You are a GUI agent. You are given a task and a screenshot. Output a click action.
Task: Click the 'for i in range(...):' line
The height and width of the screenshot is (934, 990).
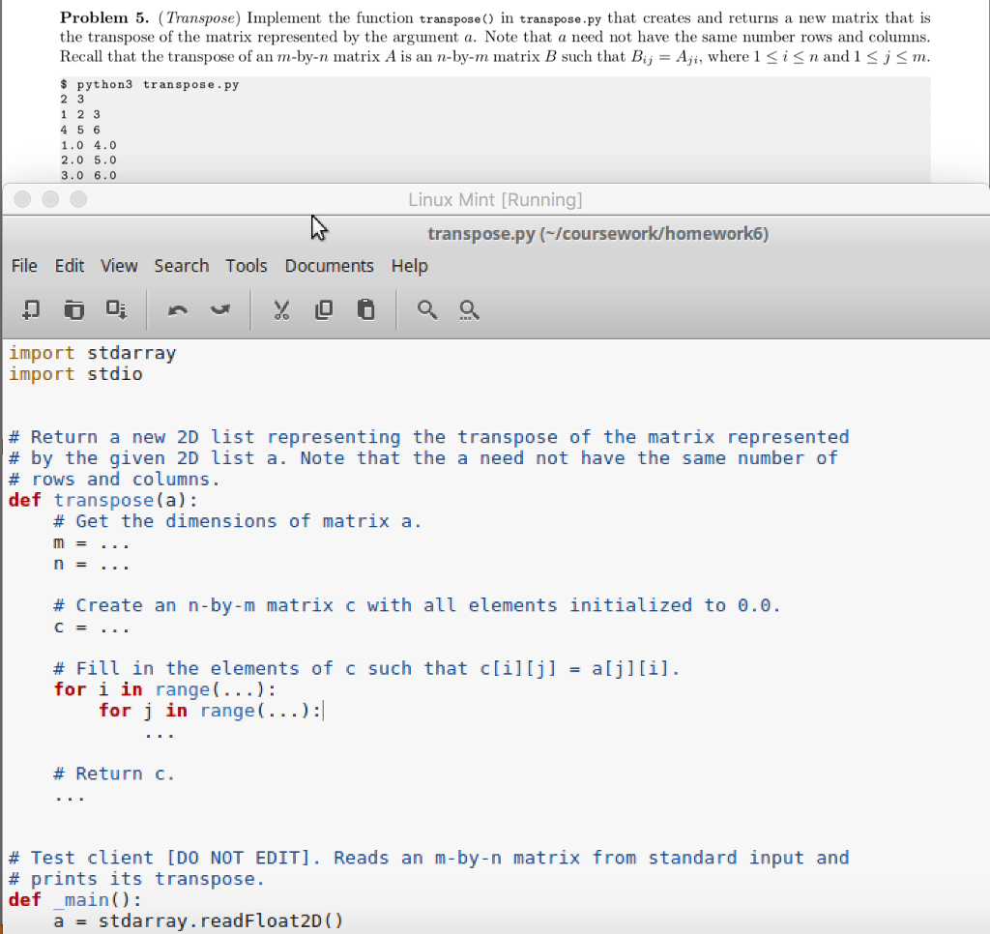164,689
